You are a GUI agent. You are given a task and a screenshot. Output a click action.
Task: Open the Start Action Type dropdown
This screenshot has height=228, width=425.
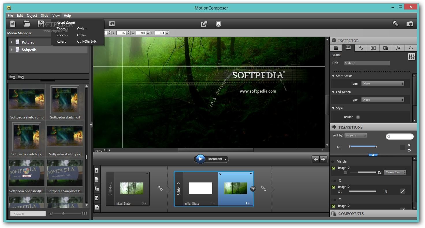(x=383, y=84)
